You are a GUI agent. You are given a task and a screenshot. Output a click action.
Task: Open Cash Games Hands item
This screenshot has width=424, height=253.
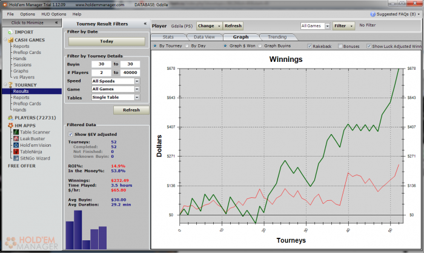(20, 58)
